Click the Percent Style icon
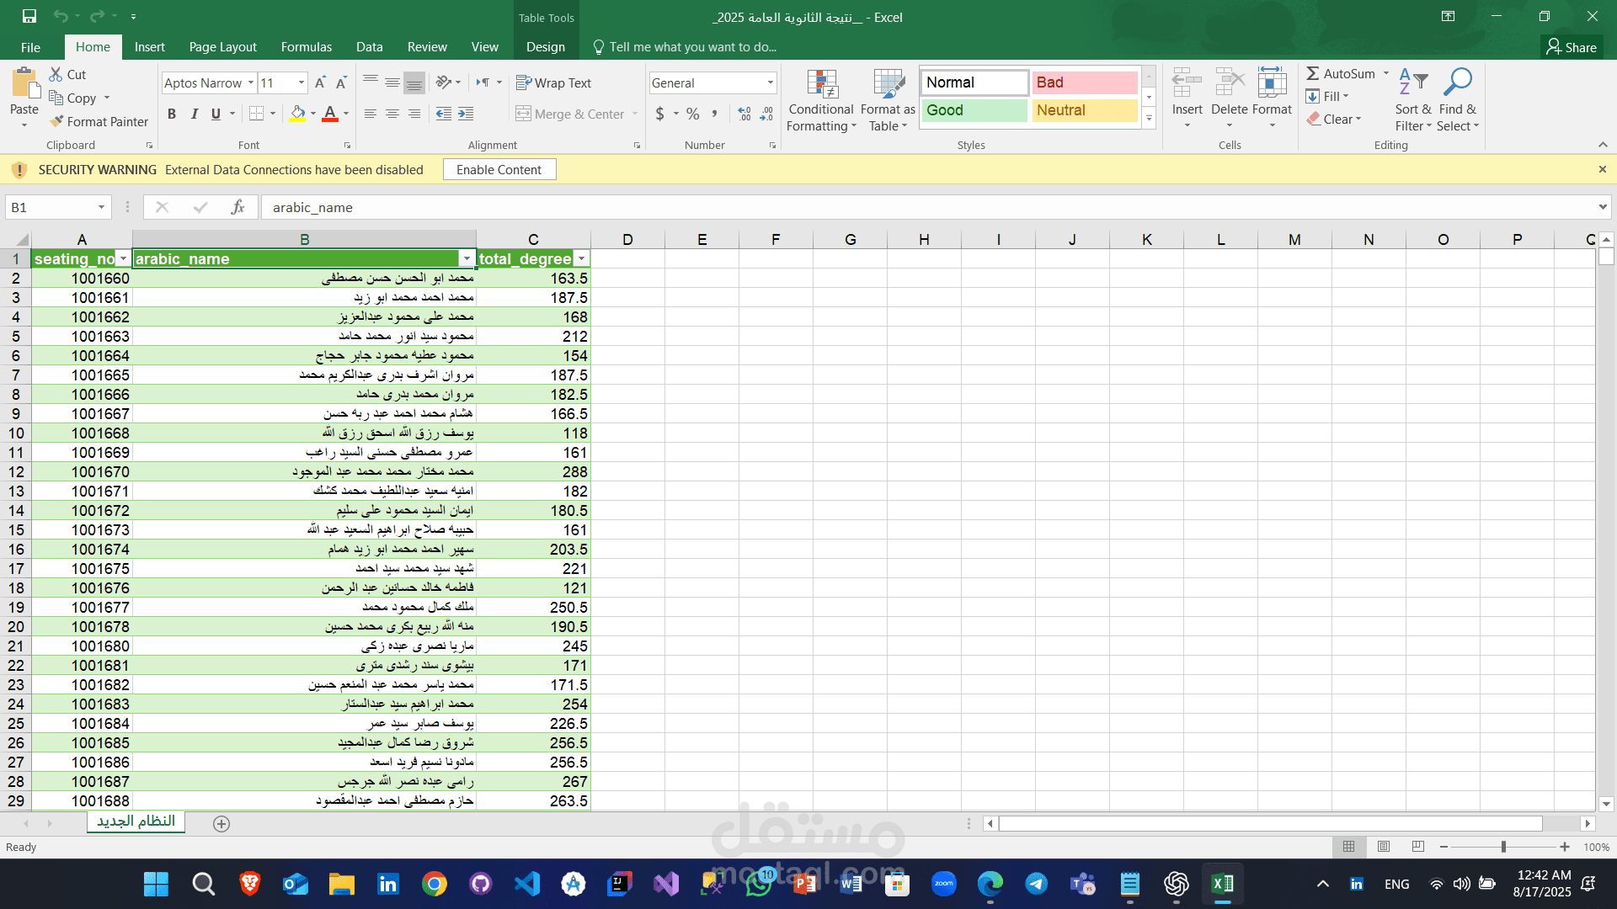This screenshot has height=909, width=1617. pos(692,114)
